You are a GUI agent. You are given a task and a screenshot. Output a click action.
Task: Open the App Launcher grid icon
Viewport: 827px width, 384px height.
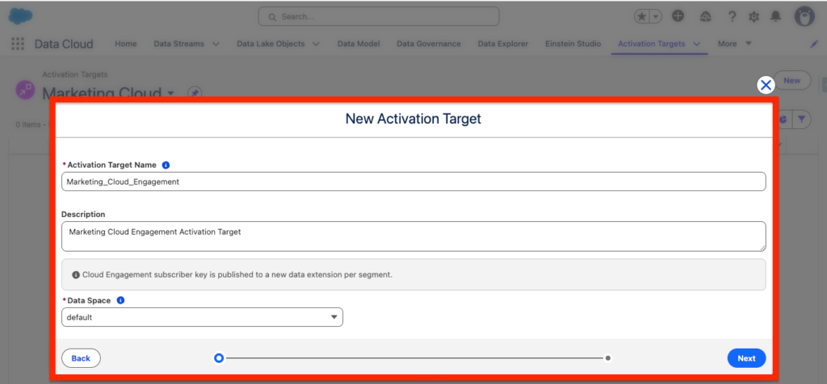click(18, 44)
